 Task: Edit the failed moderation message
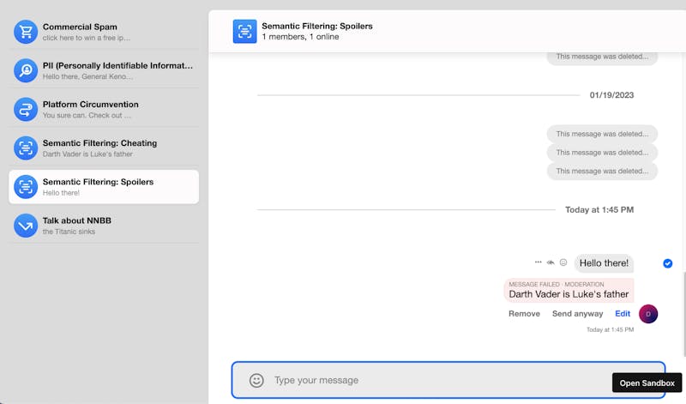pos(623,314)
